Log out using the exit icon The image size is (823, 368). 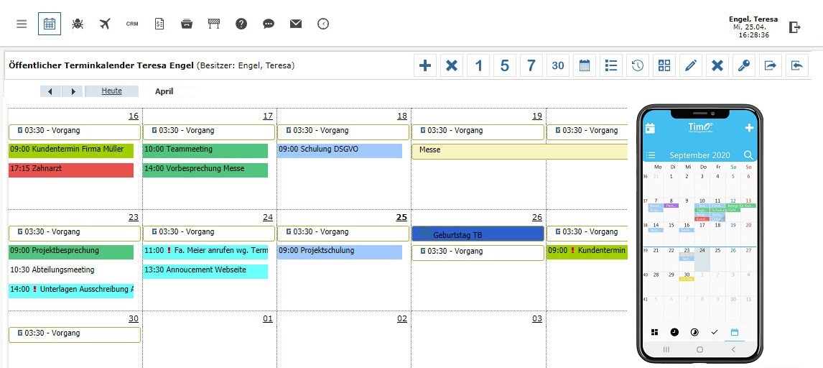[x=794, y=27]
